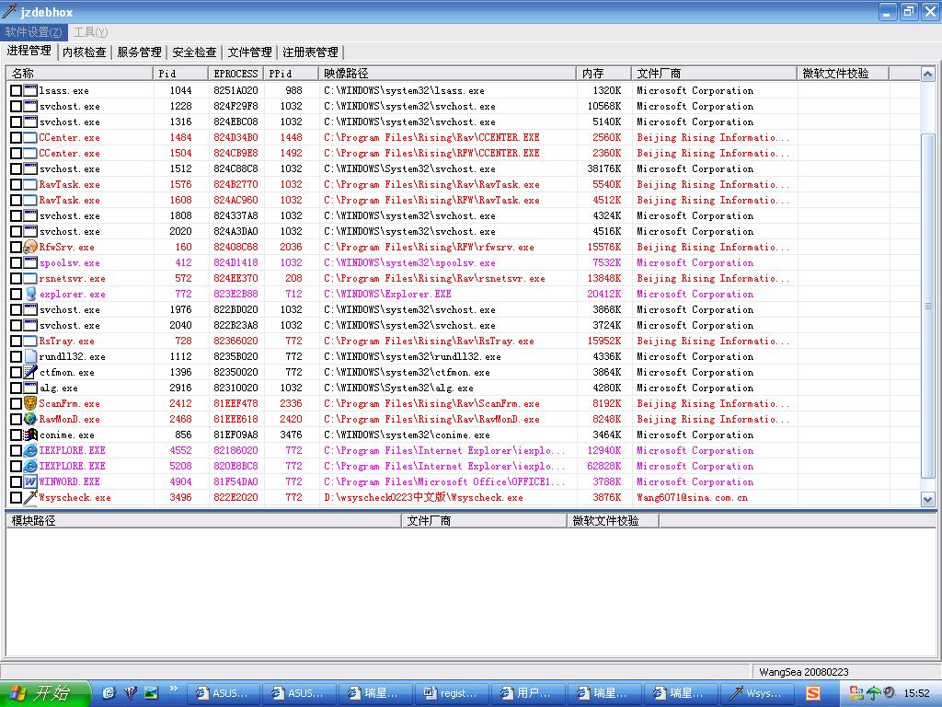The width and height of the screenshot is (942, 707).
Task: Sort by 文件厂商 column header
Action: [x=714, y=74]
